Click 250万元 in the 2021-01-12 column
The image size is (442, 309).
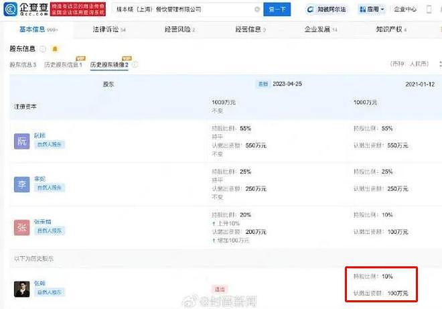[x=398, y=189]
